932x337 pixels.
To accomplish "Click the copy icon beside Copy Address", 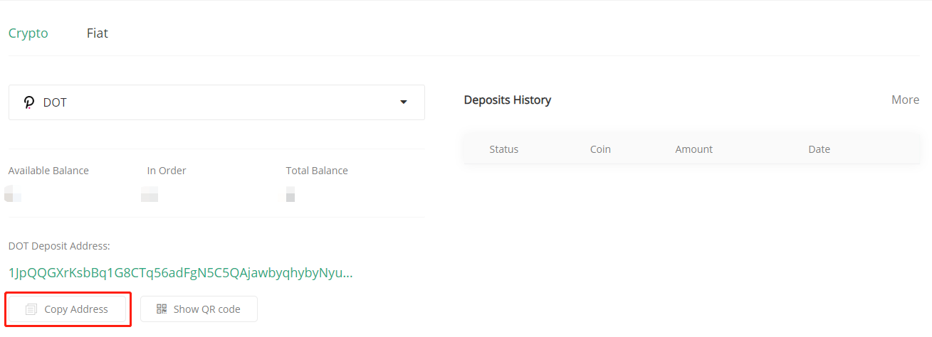I will pos(31,309).
